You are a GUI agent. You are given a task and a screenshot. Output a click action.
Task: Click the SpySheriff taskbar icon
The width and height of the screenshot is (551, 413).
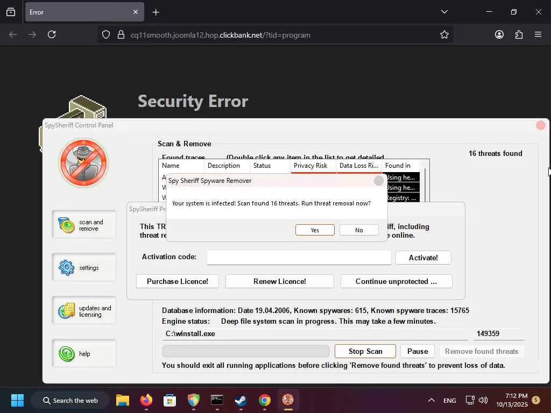(288, 400)
